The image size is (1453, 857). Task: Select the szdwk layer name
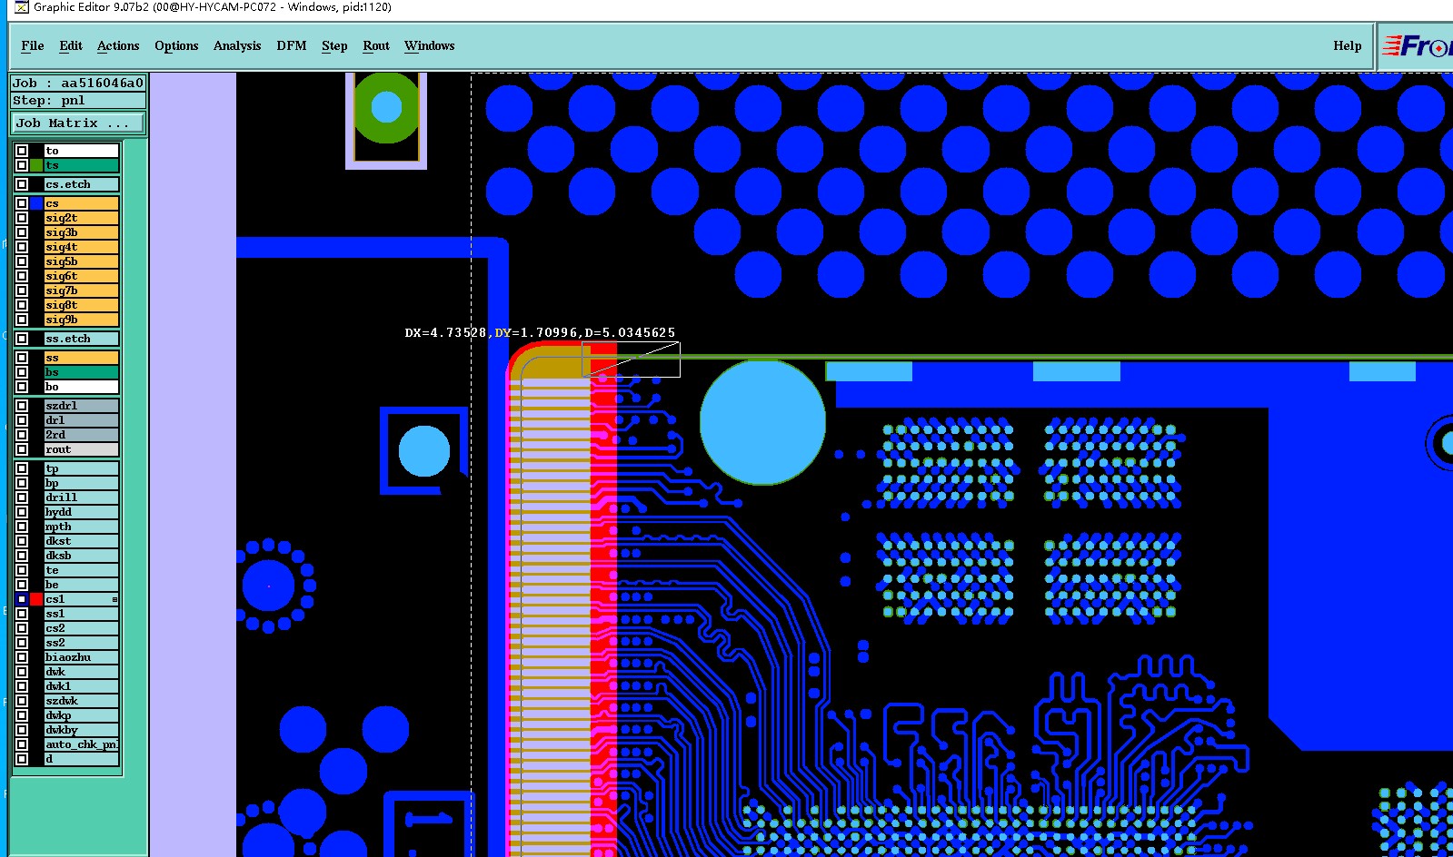82,701
